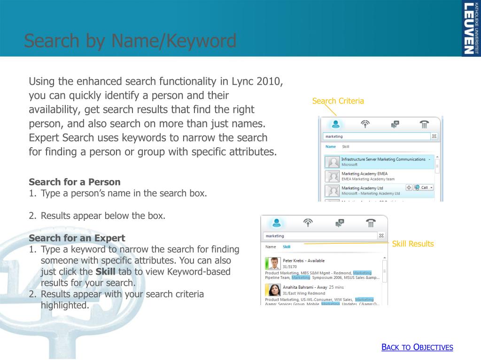The image size is (481, 360).
Task: Add Marketing Academy Ltd to contacts plus icon
Action: pos(409,187)
